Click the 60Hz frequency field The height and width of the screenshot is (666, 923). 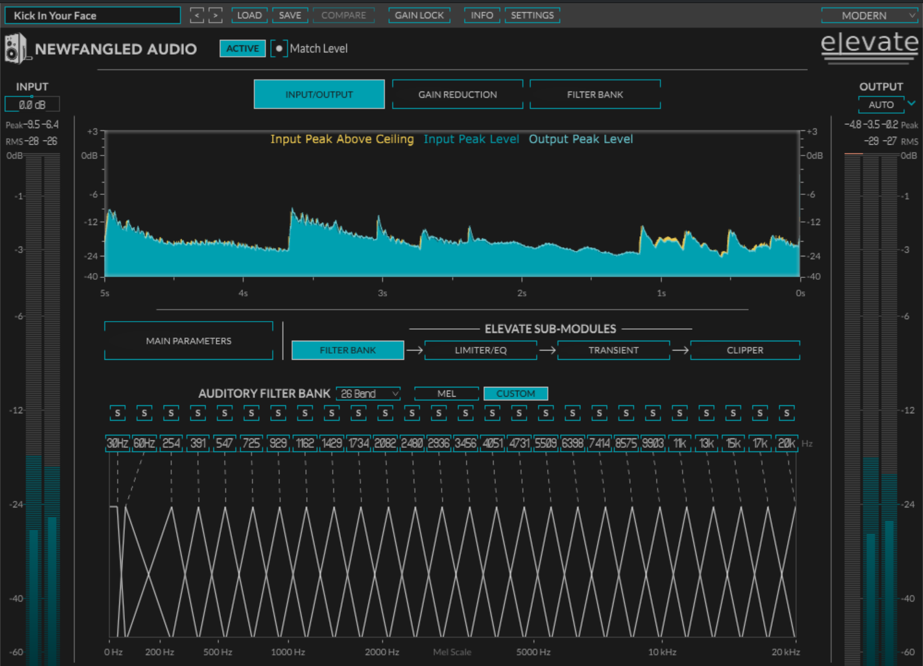tap(144, 443)
